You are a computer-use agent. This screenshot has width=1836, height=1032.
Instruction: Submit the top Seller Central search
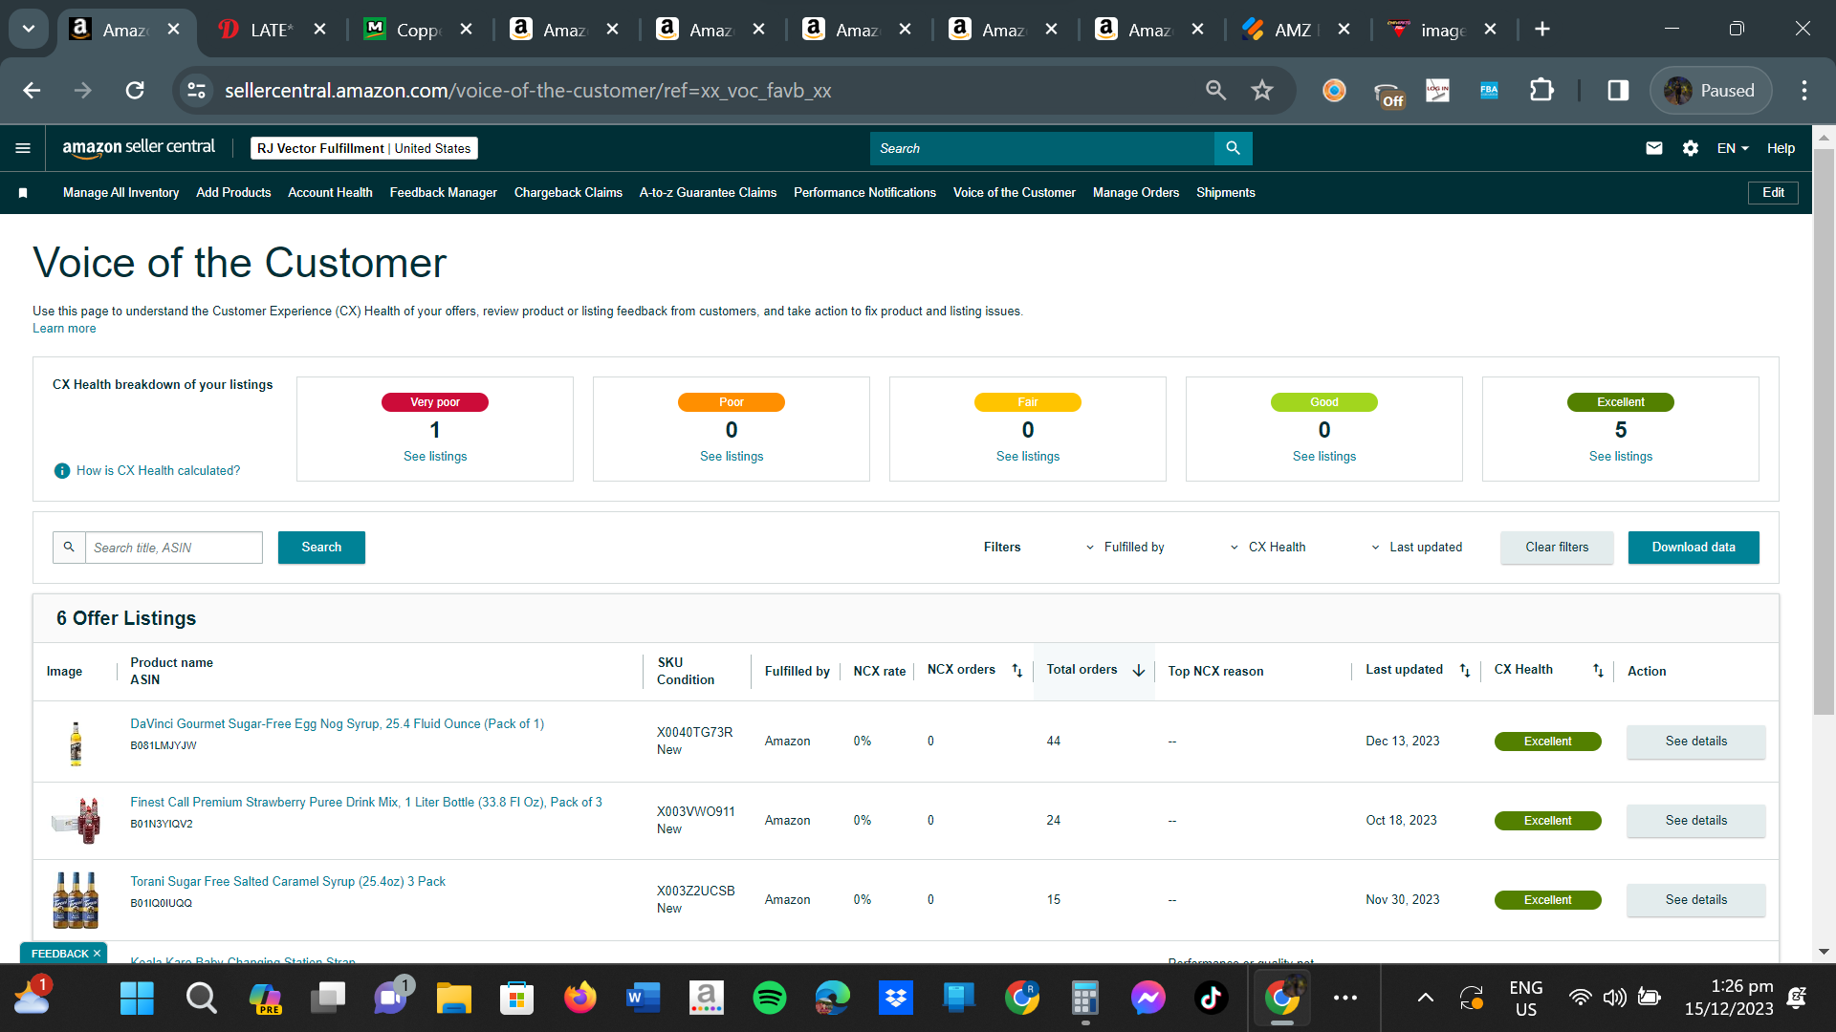(1233, 148)
